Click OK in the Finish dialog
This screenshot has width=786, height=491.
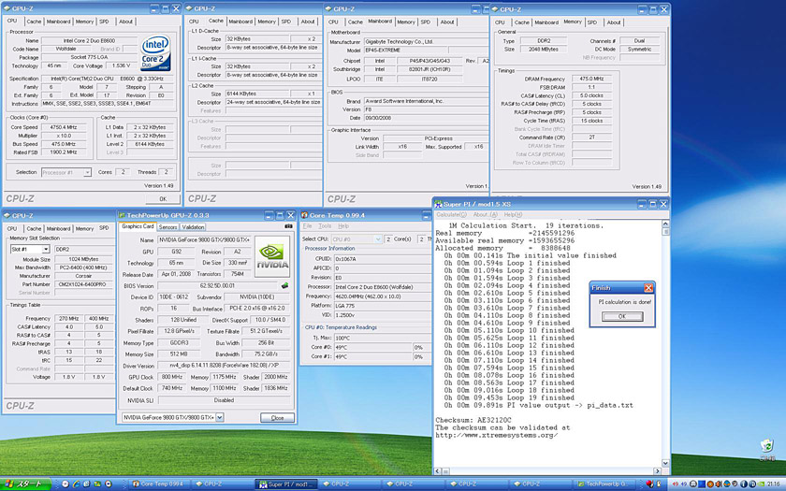(x=622, y=317)
